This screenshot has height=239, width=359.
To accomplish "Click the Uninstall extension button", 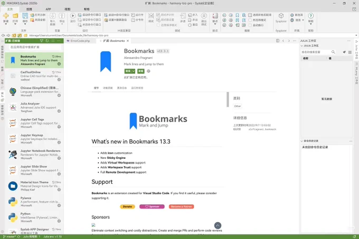I will click(141, 71).
